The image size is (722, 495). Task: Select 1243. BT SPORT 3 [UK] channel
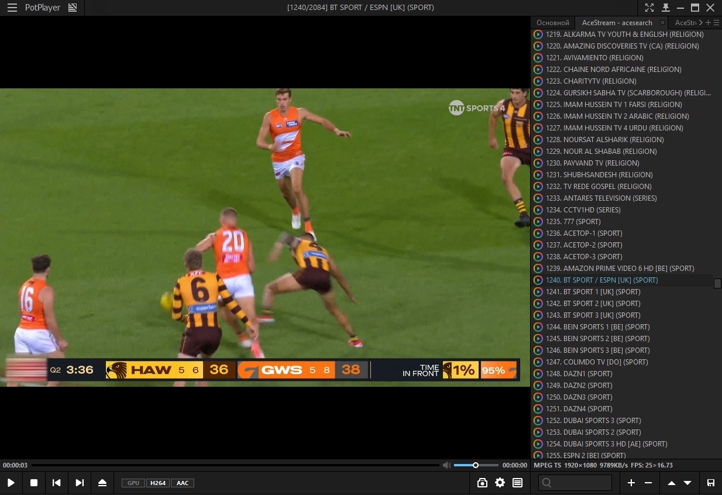[623, 315]
